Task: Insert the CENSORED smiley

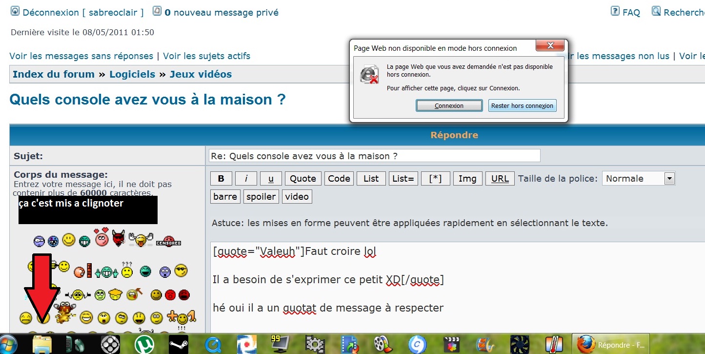Action: (x=168, y=242)
